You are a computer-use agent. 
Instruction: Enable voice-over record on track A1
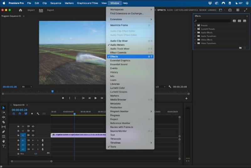pos(43,140)
